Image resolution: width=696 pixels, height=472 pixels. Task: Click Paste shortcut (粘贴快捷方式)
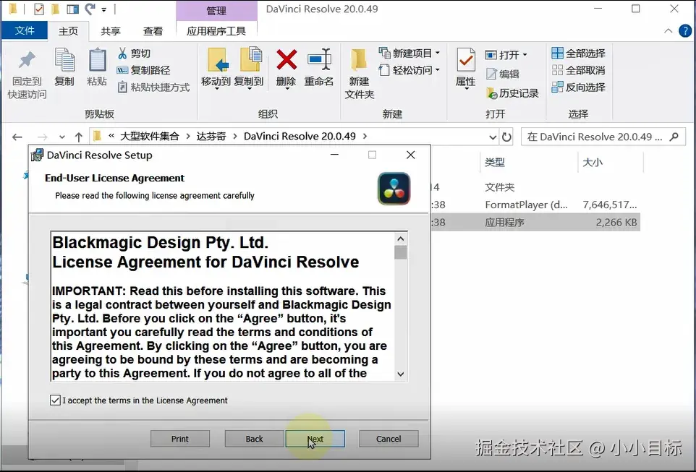(153, 87)
